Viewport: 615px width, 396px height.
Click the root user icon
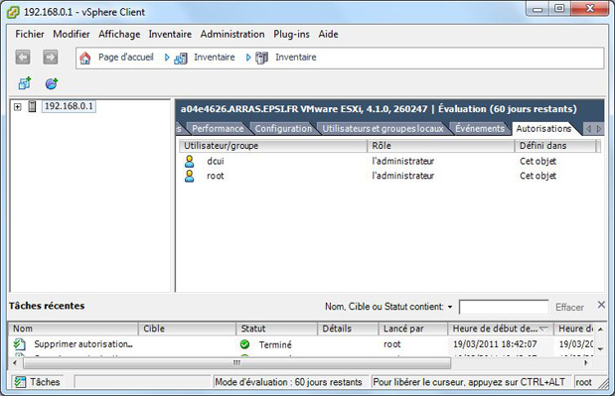[x=189, y=176]
